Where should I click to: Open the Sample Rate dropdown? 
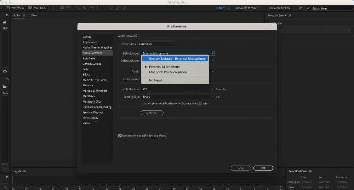click(178, 97)
